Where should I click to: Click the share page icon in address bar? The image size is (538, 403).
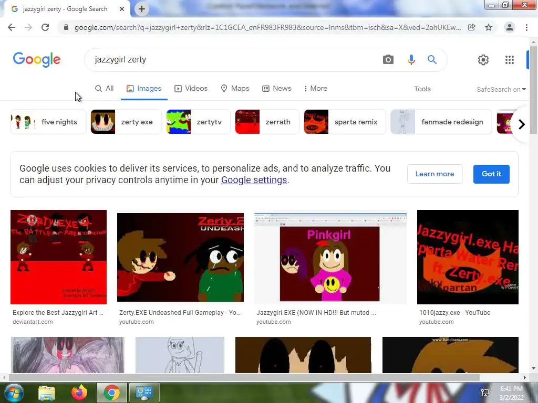472,27
